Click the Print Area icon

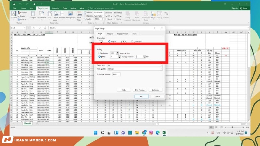[56, 15]
